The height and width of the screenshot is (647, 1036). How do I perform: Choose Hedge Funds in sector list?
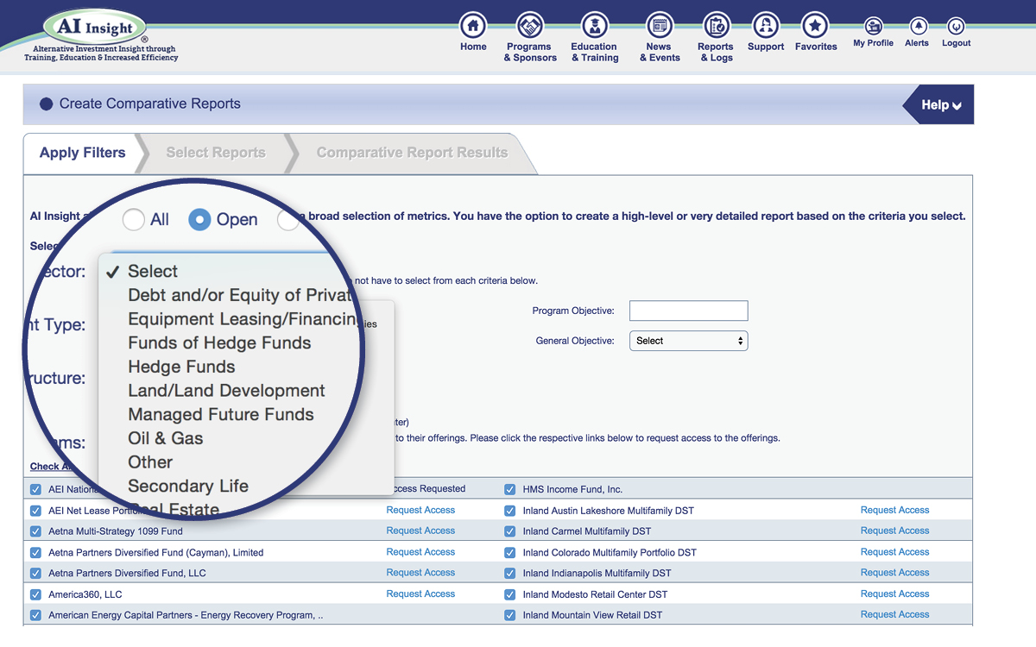(181, 367)
